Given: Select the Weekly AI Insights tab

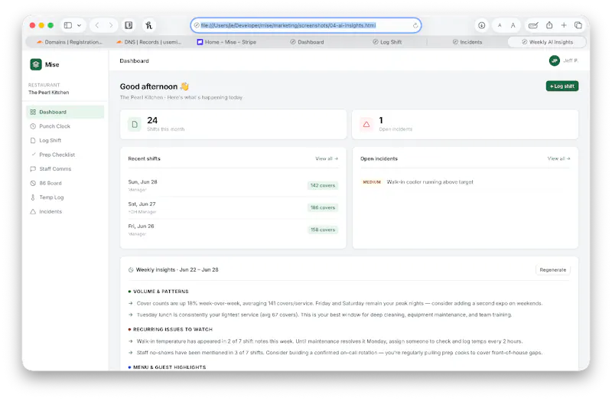Looking at the screenshot, I should pos(547,42).
